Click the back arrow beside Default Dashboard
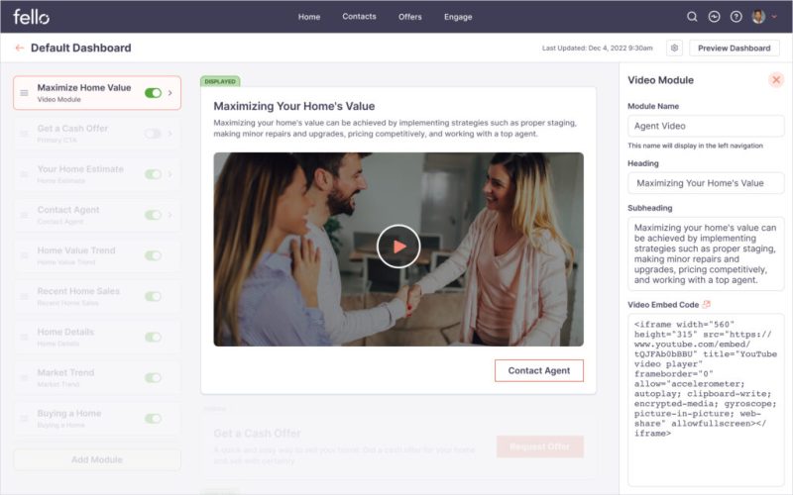The height and width of the screenshot is (495, 793). pyautogui.click(x=19, y=48)
